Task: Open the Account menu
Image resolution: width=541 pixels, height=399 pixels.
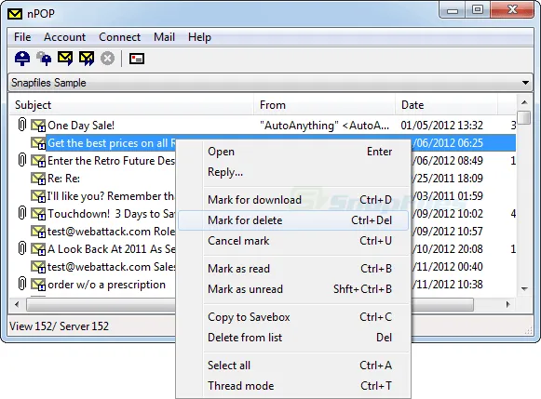Action: (64, 37)
